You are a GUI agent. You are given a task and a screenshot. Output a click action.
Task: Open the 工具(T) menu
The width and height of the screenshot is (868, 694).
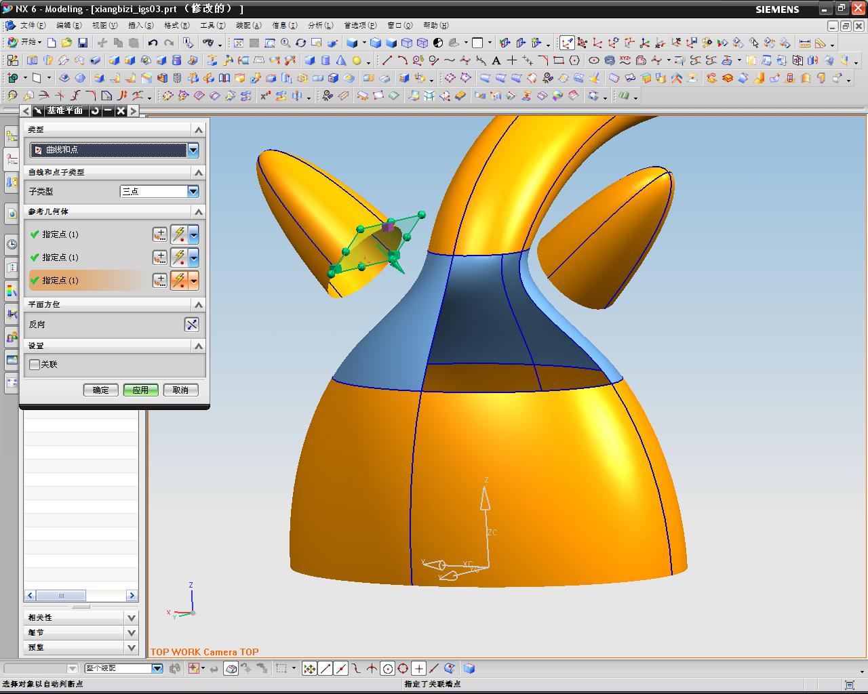(x=212, y=25)
